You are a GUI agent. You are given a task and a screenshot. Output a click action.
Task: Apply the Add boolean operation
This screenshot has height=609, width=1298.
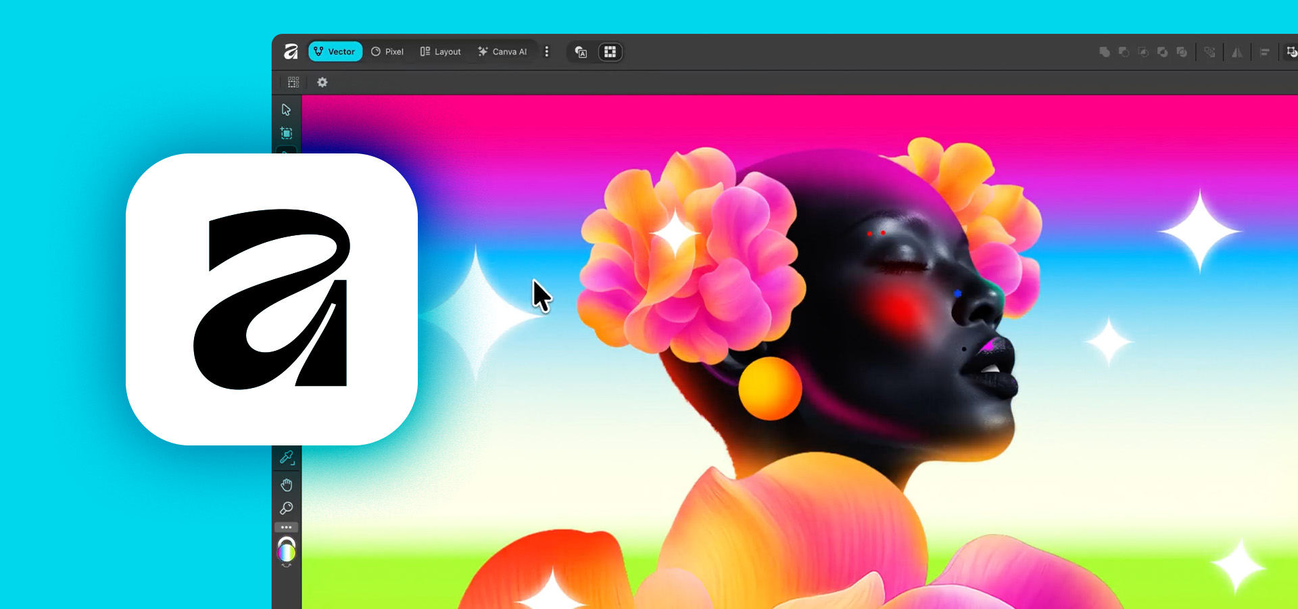coord(1105,52)
